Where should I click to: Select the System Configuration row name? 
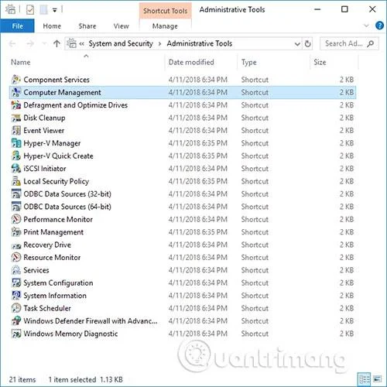click(x=58, y=283)
